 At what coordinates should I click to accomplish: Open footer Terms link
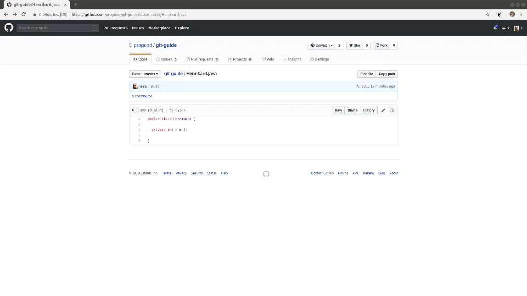[167, 173]
